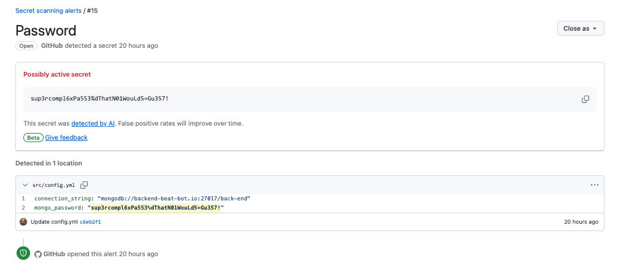Copy the src/config.yml file path

coord(84,184)
